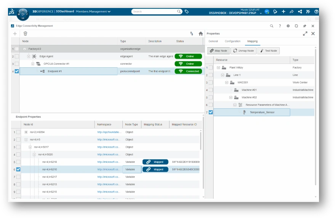Collapse the Factory4.0 tree node
The height and width of the screenshot is (218, 335).
point(24,49)
